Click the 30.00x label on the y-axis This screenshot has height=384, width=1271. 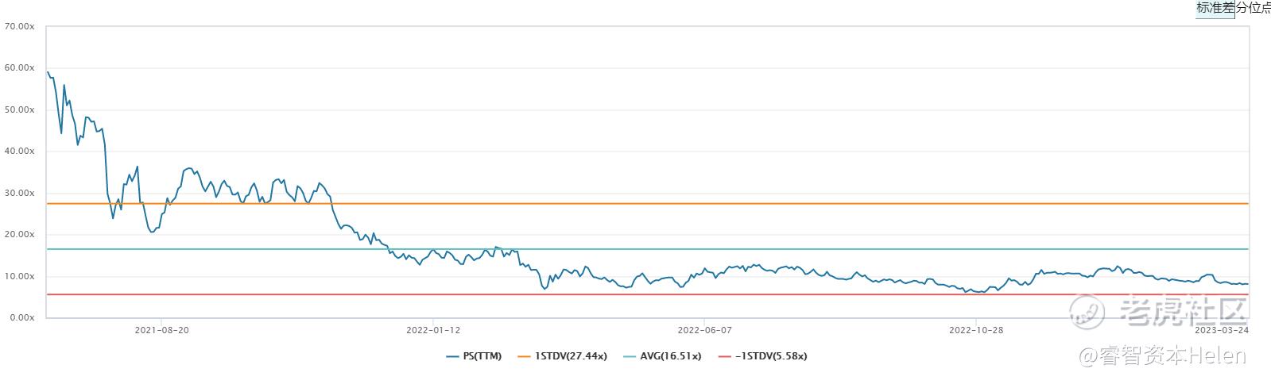pos(19,193)
